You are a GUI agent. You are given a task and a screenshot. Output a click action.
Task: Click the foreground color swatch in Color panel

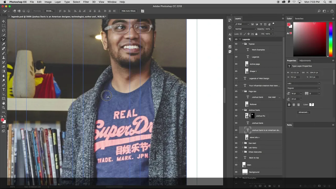(289, 25)
